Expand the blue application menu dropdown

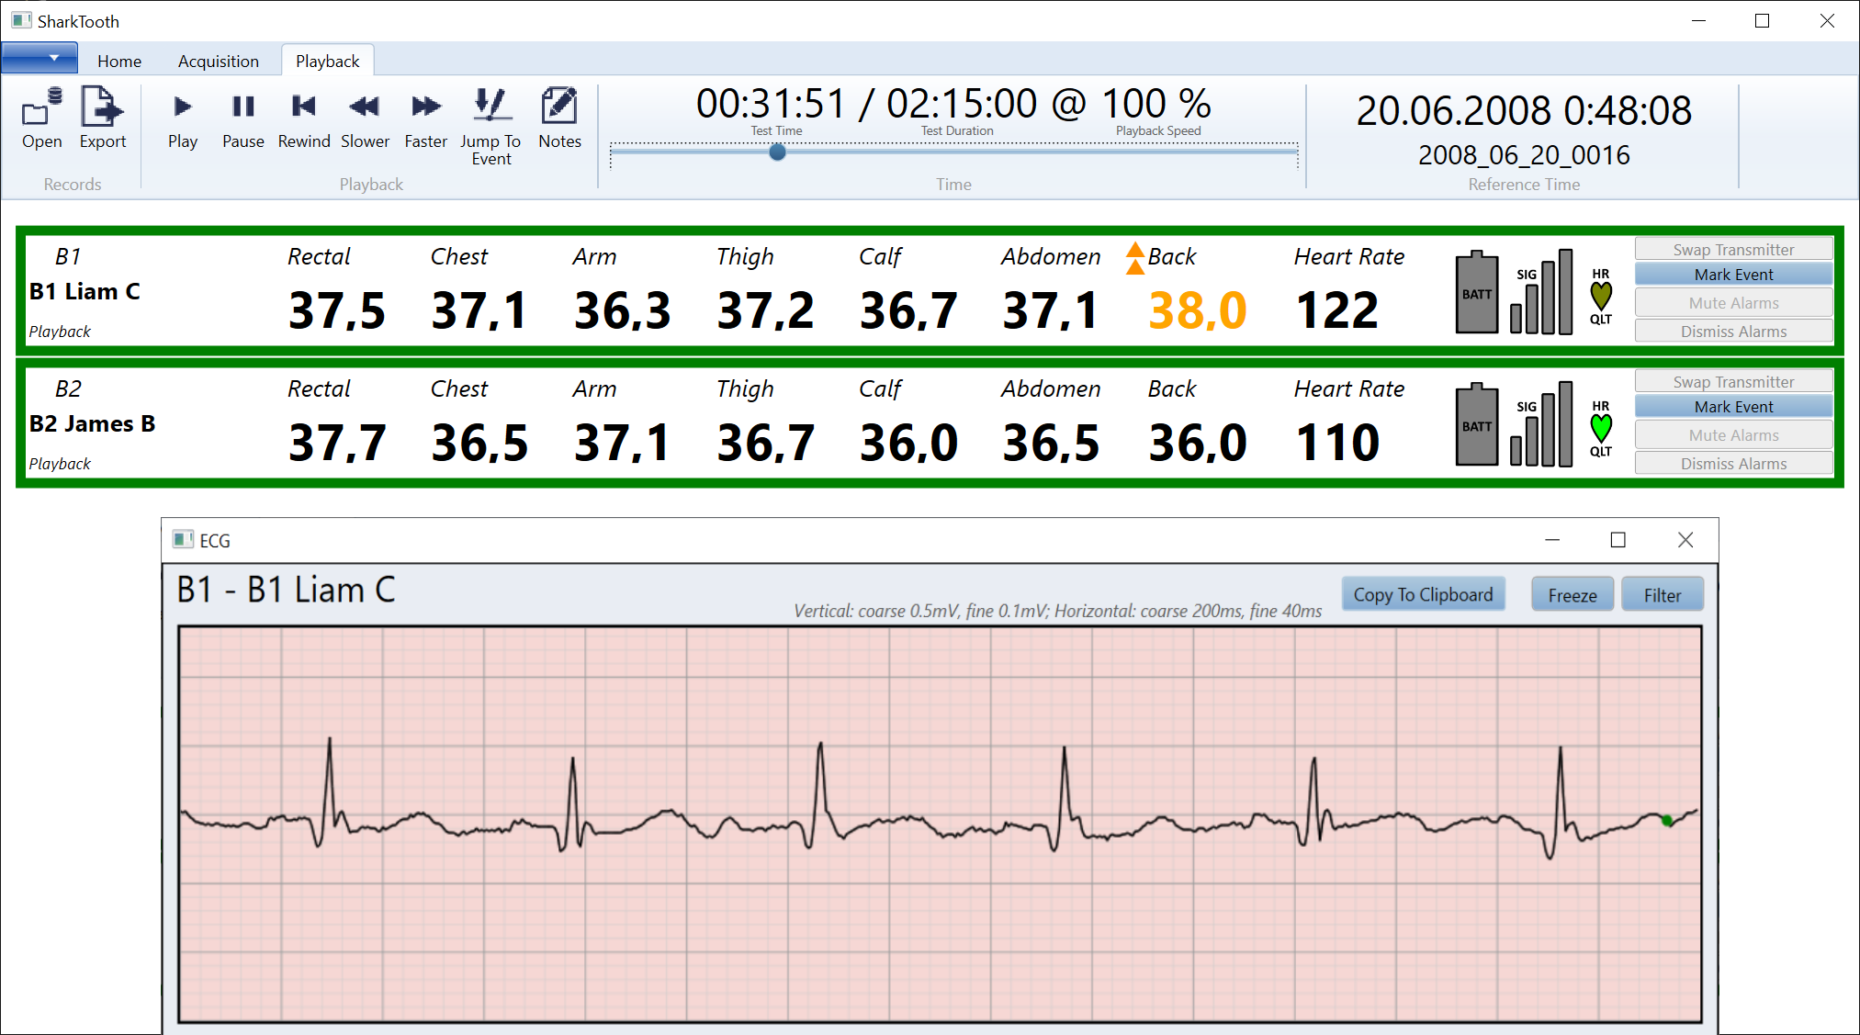pyautogui.click(x=39, y=58)
